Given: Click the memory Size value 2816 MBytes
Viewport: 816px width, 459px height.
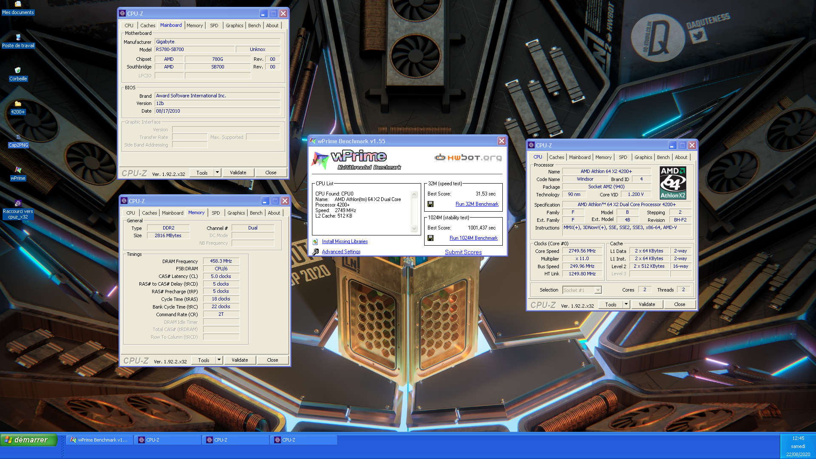Looking at the screenshot, I should coord(168,235).
